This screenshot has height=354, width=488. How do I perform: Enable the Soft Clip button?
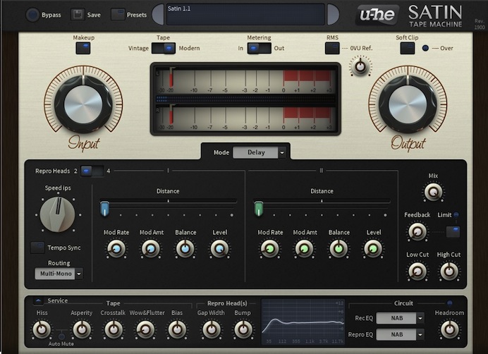point(408,48)
